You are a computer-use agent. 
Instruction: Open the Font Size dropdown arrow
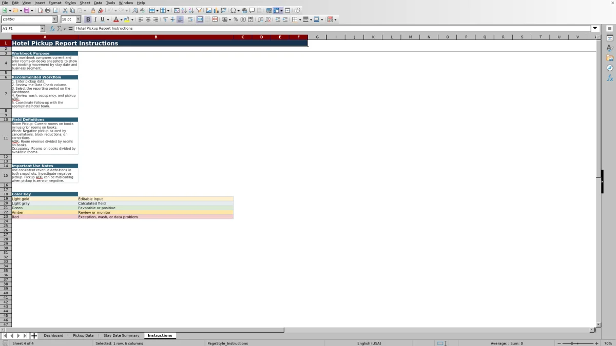point(78,19)
